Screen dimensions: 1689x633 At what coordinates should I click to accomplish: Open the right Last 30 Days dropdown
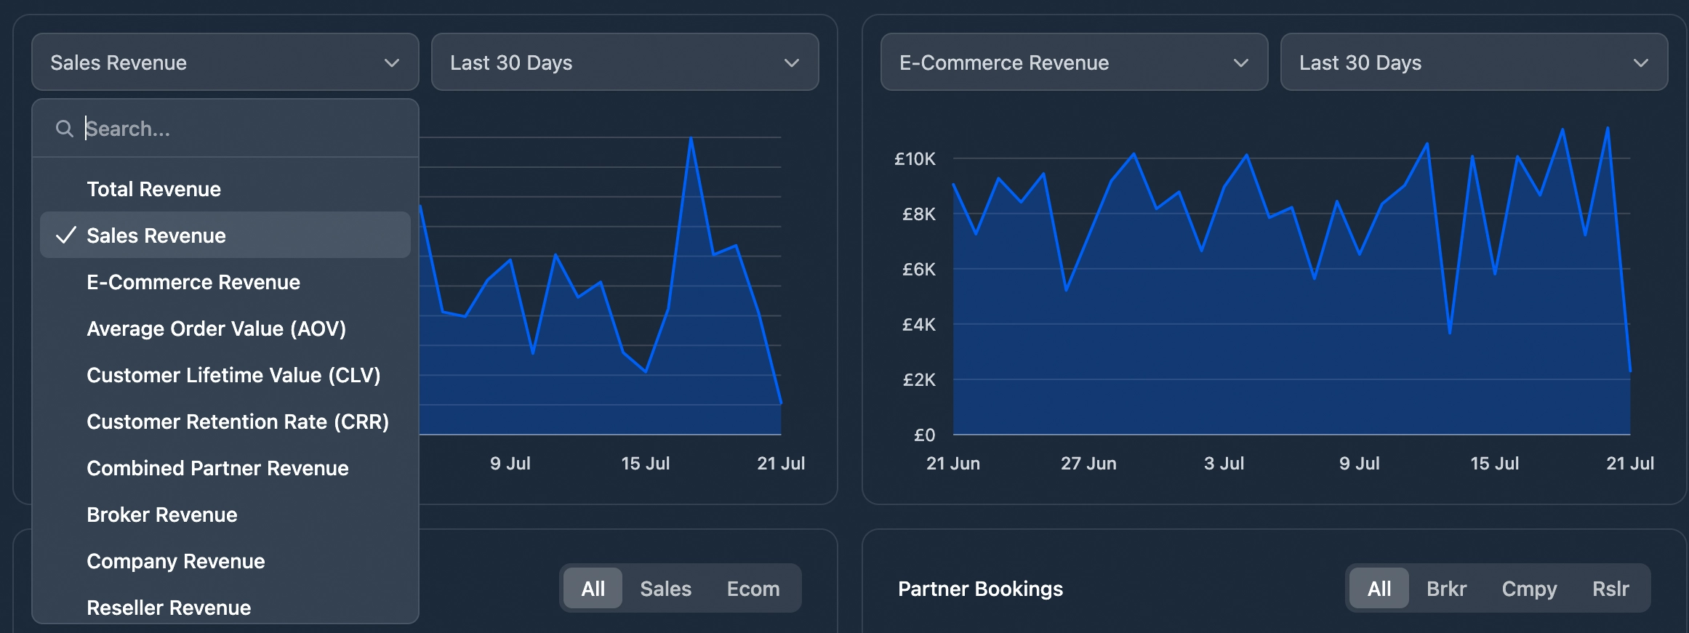(1473, 63)
